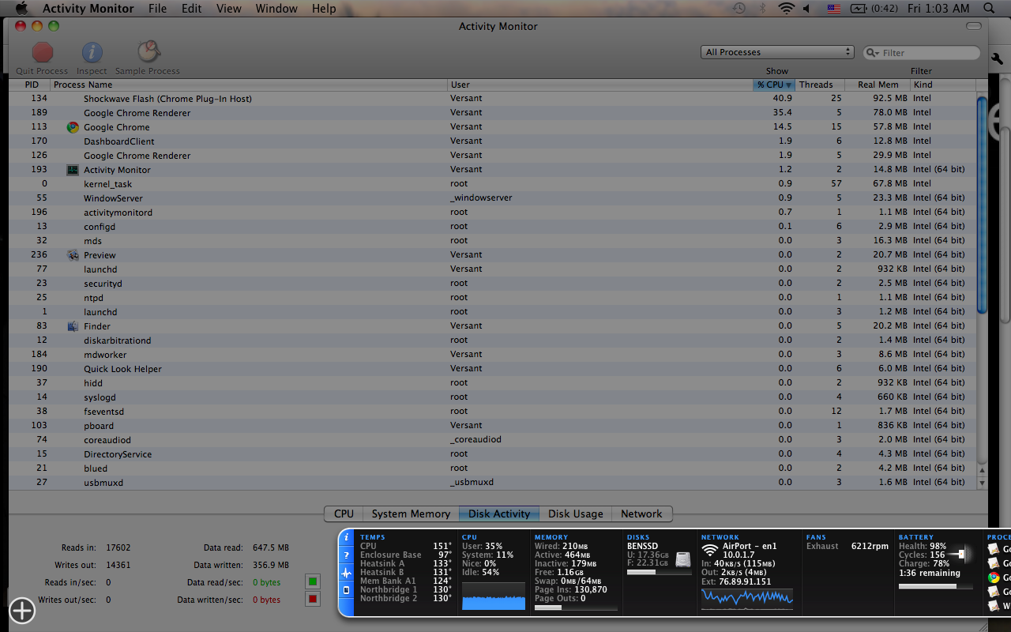1011x632 pixels.
Task: Click the BENSSD hard disk icon
Action: coord(683,559)
